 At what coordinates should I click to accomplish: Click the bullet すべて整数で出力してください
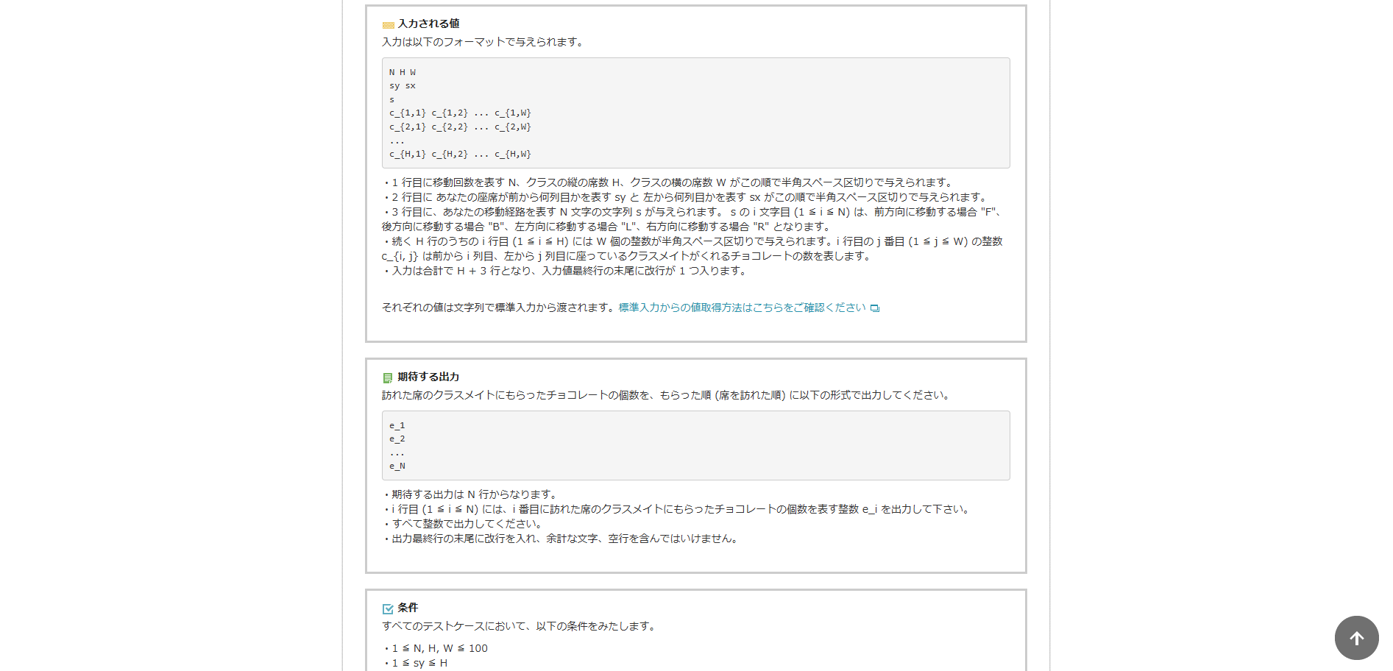click(468, 524)
